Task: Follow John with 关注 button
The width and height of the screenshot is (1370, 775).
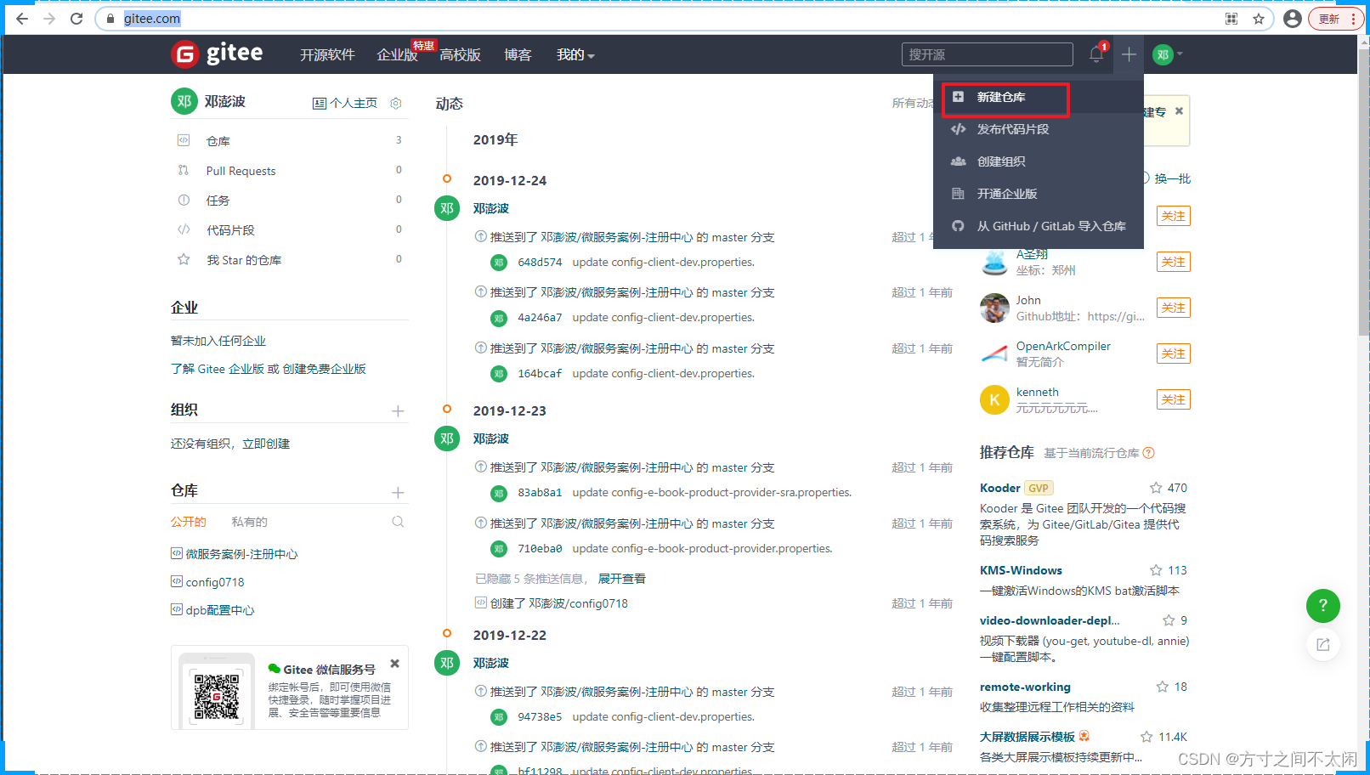Action: click(x=1174, y=308)
